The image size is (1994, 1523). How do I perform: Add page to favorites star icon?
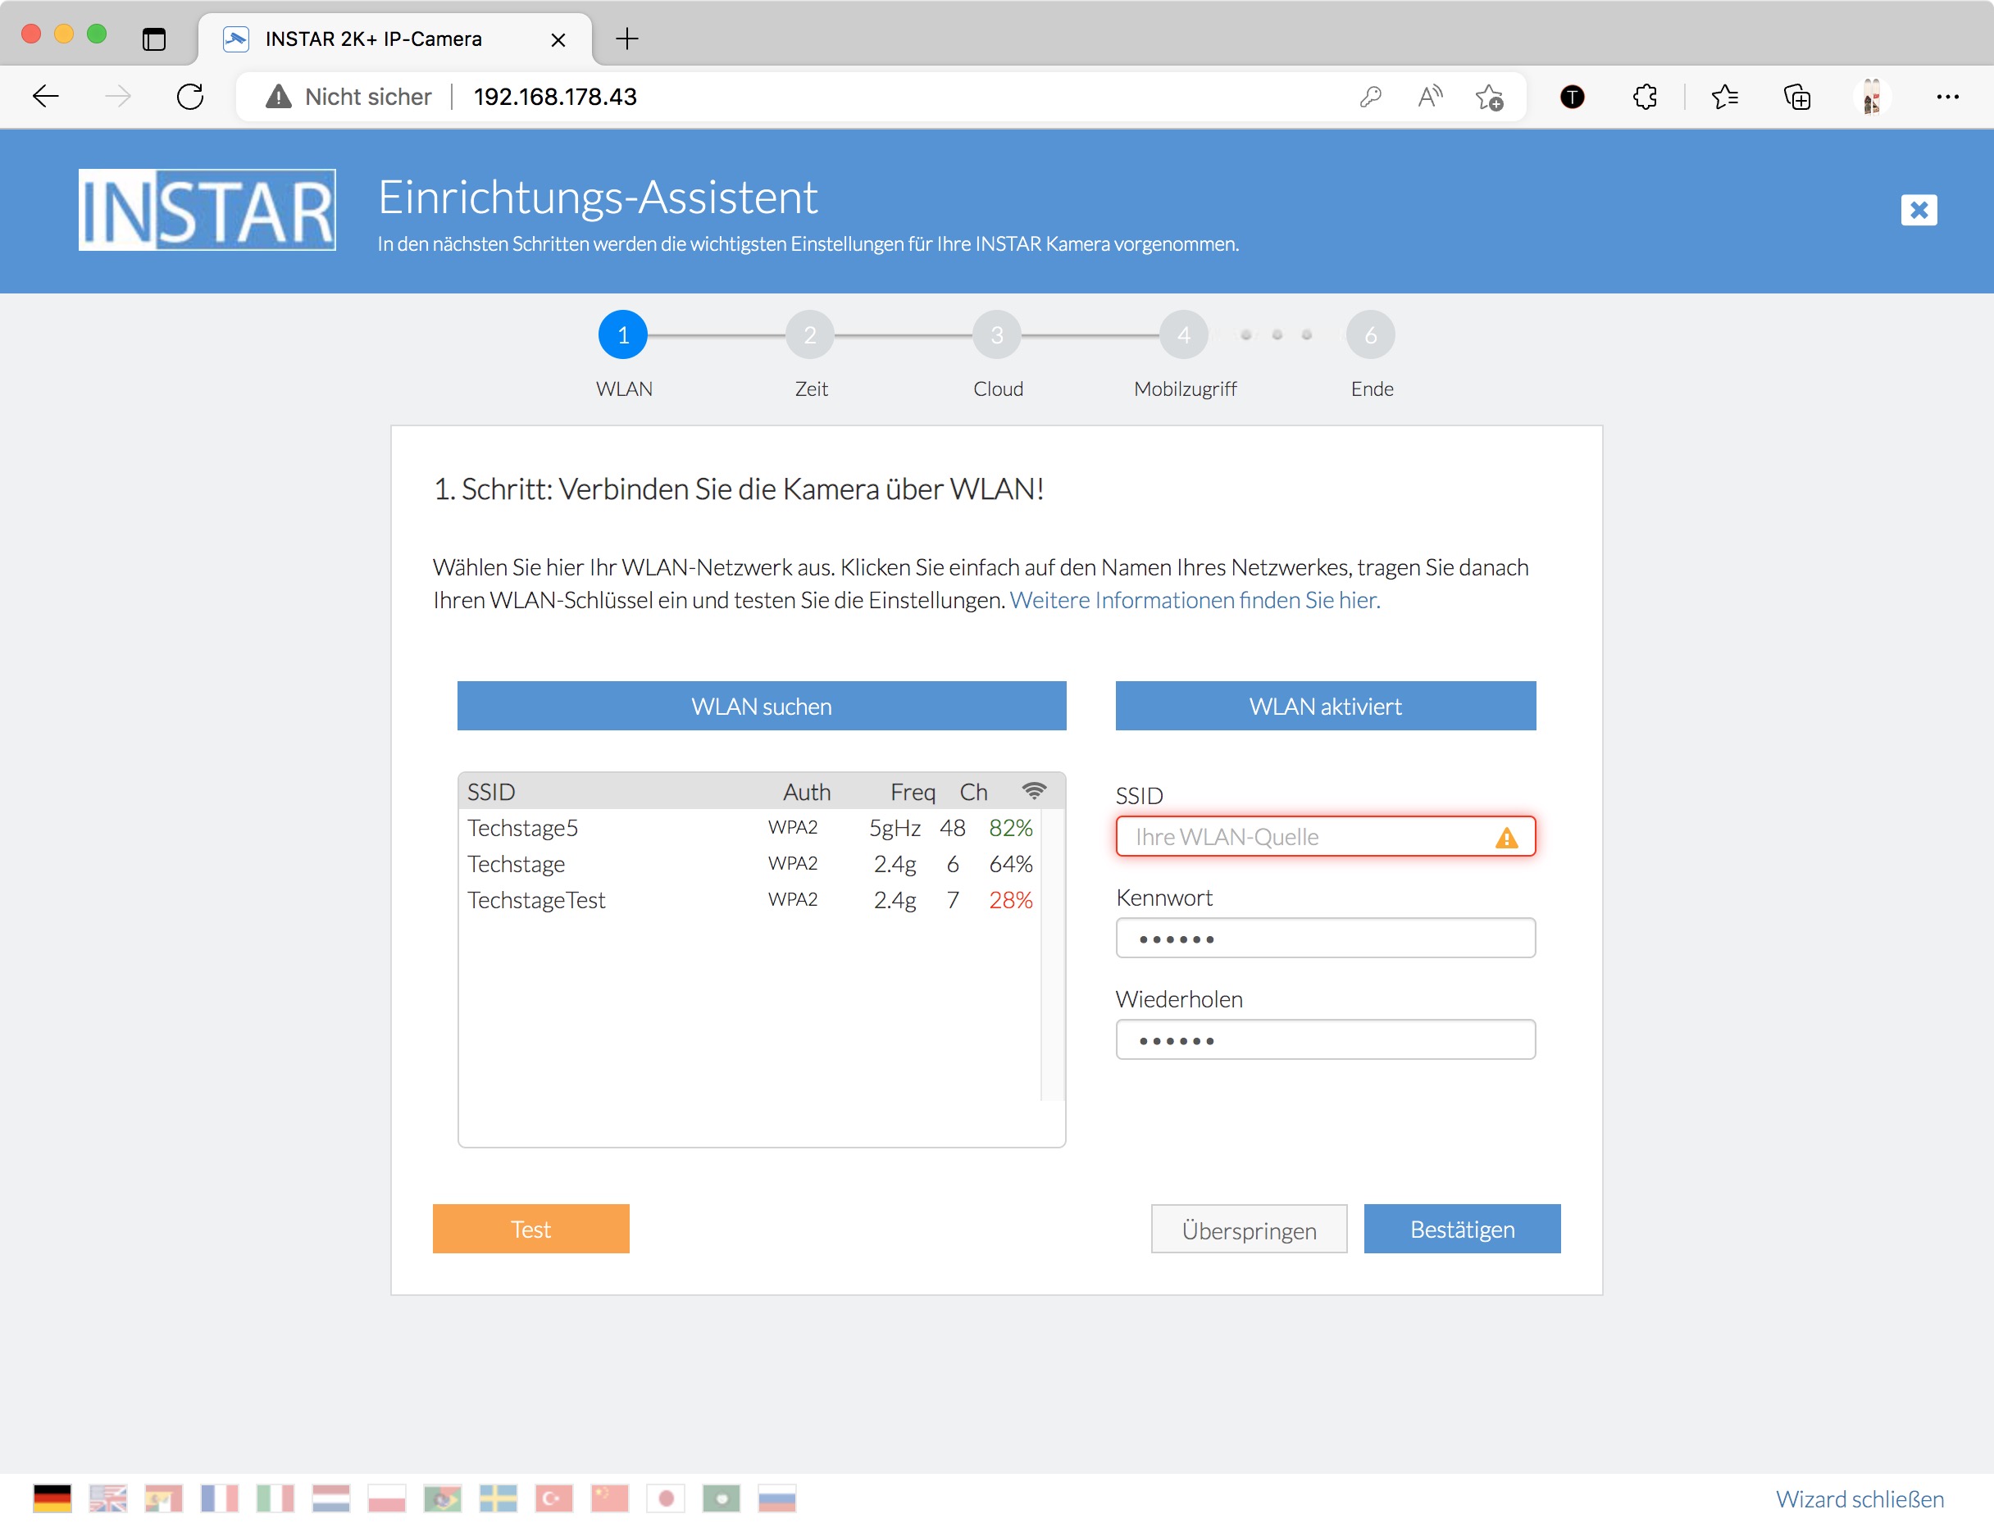pyautogui.click(x=1488, y=97)
